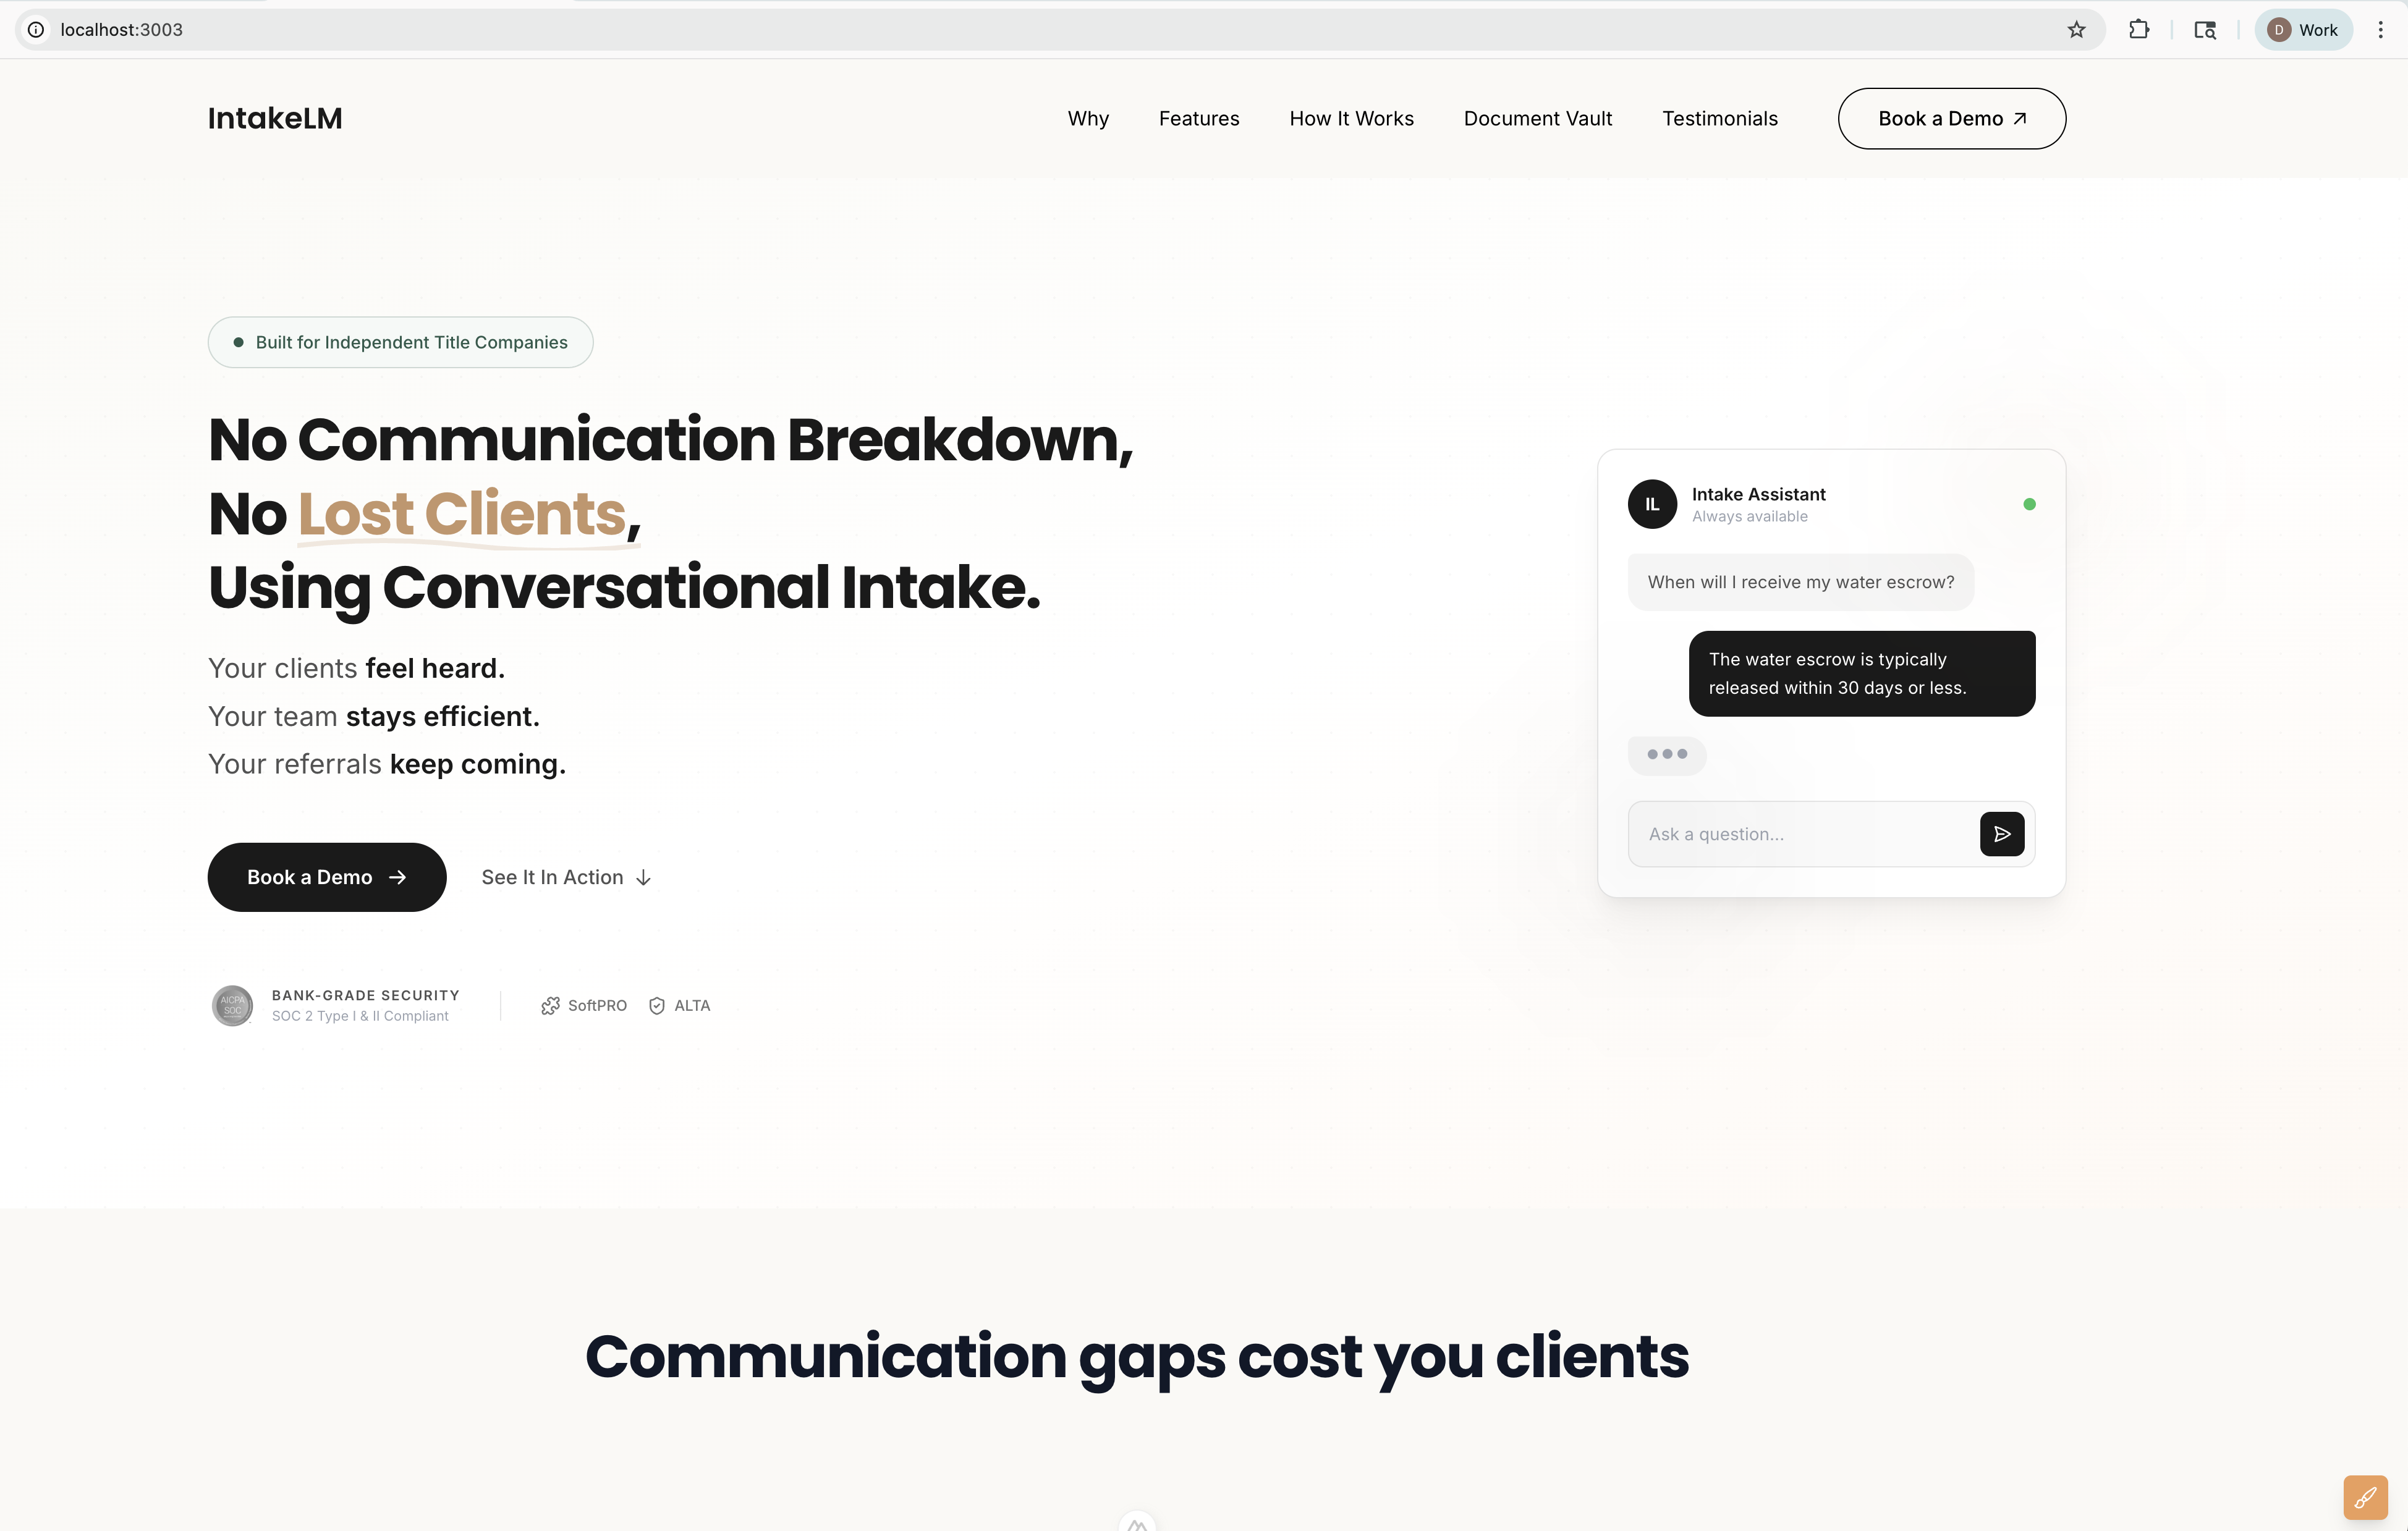2408x1531 pixels.
Task: Click header Book a Demo outlined button
Action: pyautogui.click(x=1951, y=118)
